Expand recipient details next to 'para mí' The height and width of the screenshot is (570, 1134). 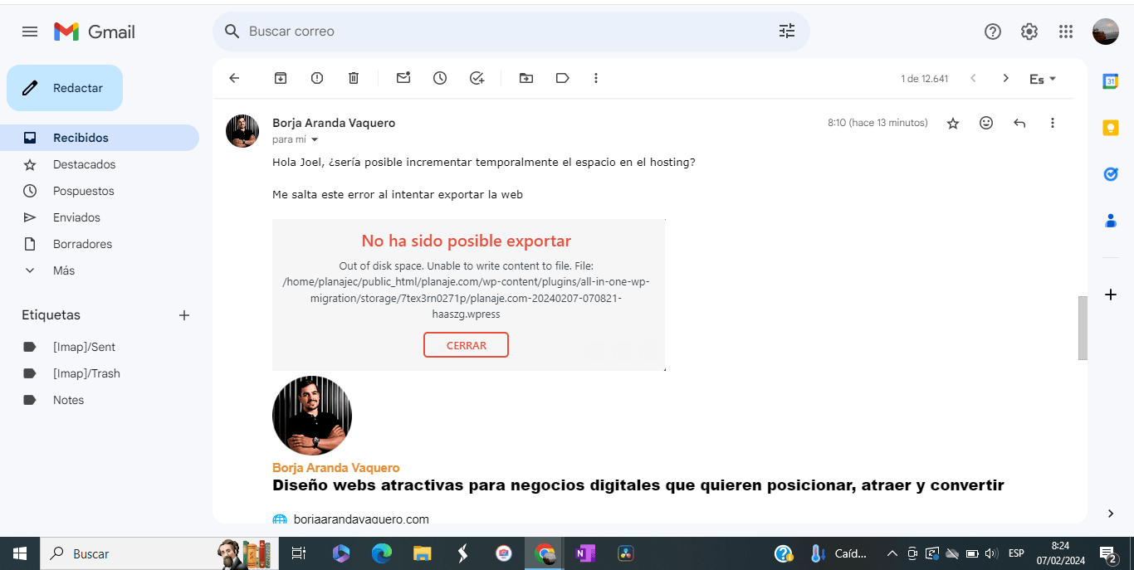pos(315,140)
